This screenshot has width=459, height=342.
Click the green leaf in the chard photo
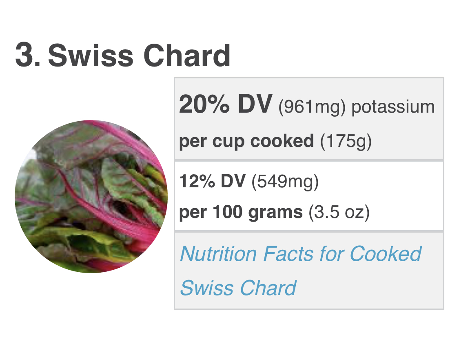pyautogui.click(x=118, y=180)
